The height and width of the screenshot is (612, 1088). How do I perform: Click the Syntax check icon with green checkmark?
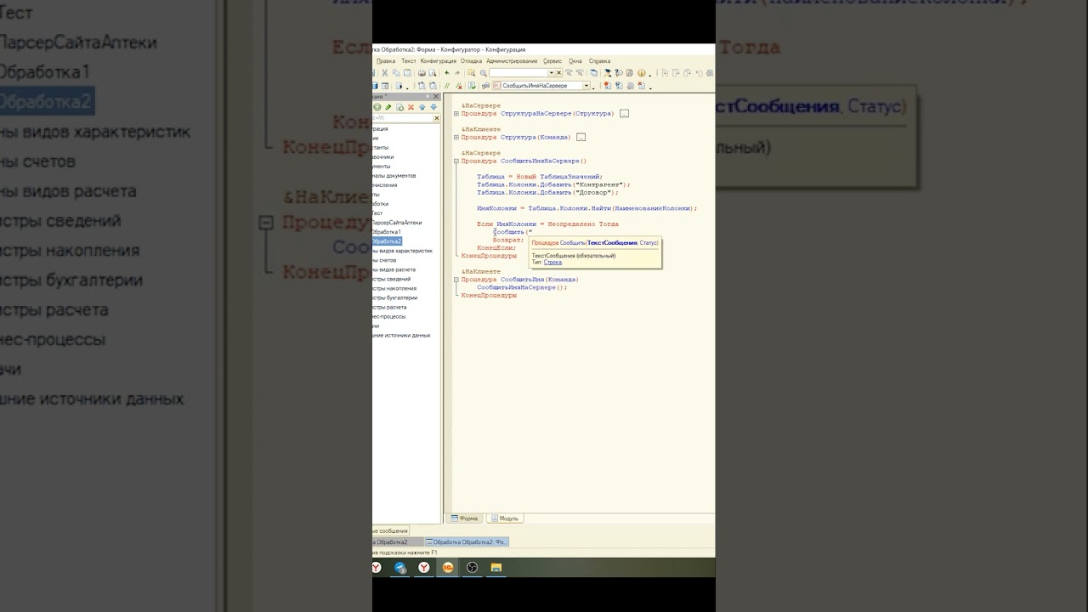[x=472, y=86]
